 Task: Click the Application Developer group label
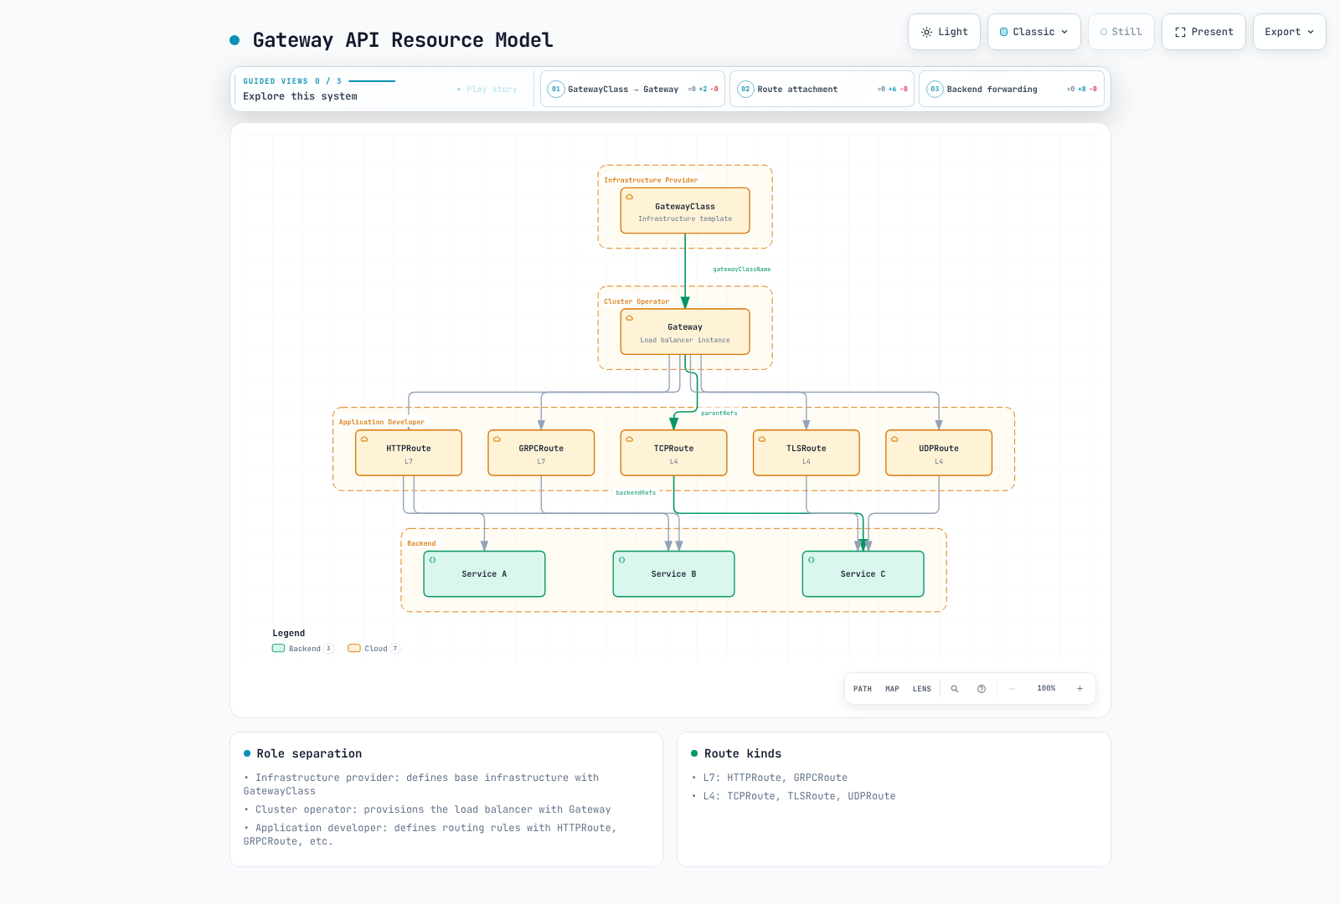click(x=381, y=422)
